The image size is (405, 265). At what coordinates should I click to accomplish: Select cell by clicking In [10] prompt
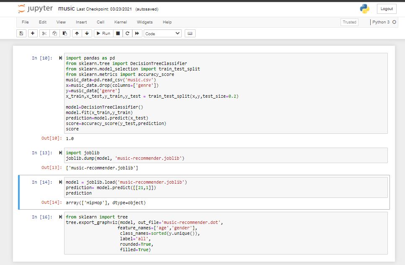[42, 58]
